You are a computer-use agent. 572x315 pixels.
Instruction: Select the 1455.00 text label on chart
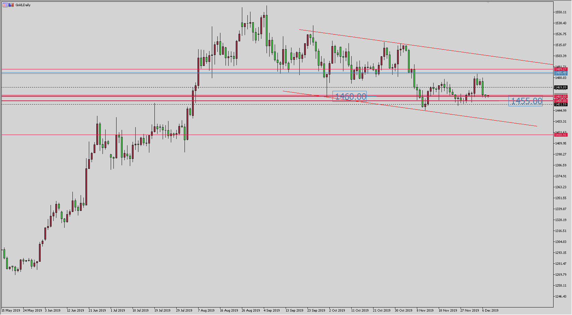[526, 101]
